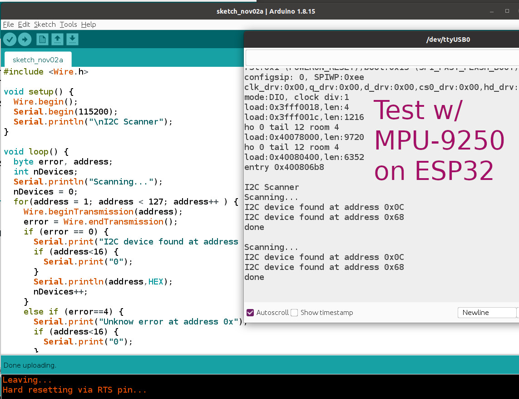
Task: Click 'Hard resetting via RTS pin...' console line
Action: coord(74,390)
